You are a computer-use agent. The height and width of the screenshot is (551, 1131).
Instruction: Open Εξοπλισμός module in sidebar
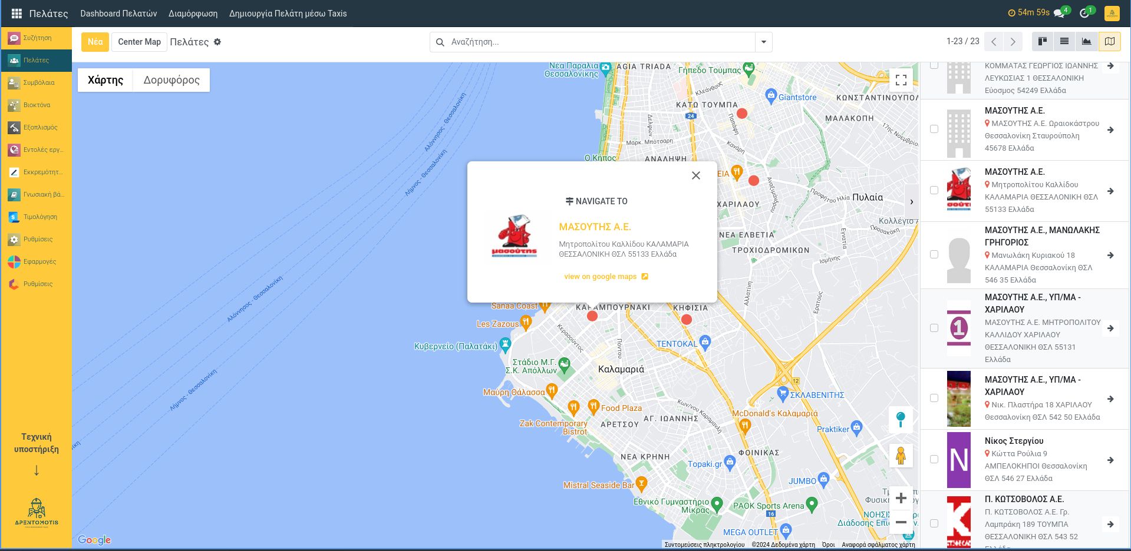click(x=37, y=127)
